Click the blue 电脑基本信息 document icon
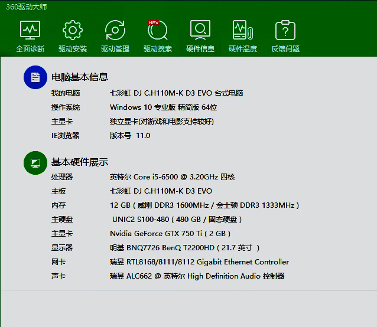 [35, 77]
